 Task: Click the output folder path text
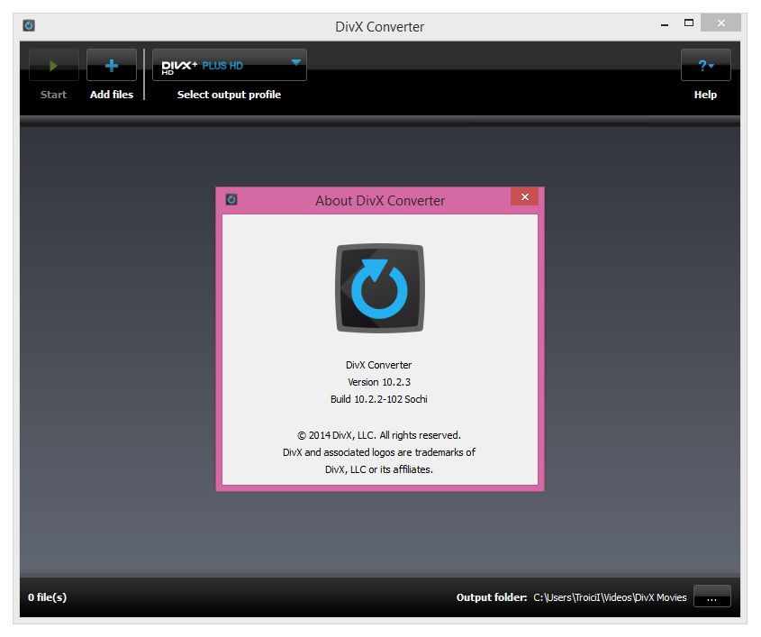point(610,597)
